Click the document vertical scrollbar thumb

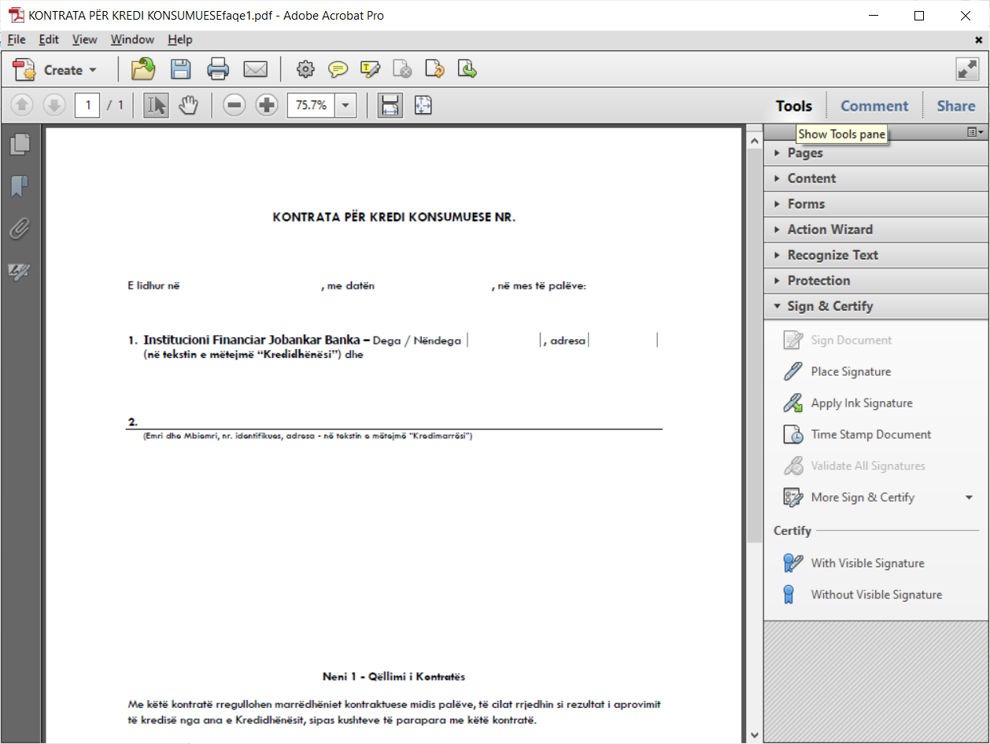(x=754, y=344)
